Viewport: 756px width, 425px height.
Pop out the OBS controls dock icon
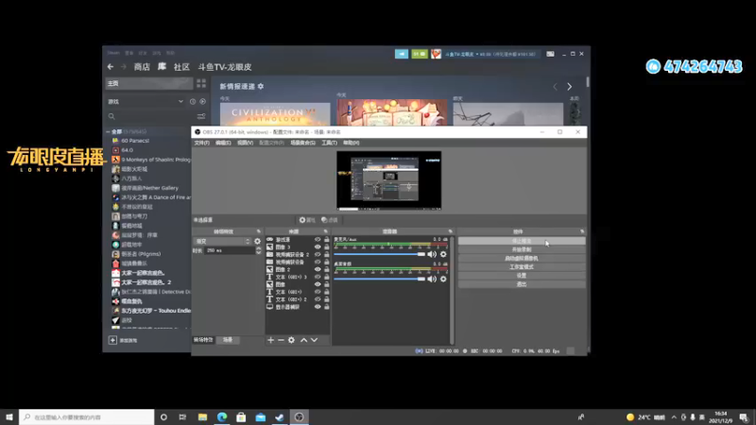coord(582,231)
